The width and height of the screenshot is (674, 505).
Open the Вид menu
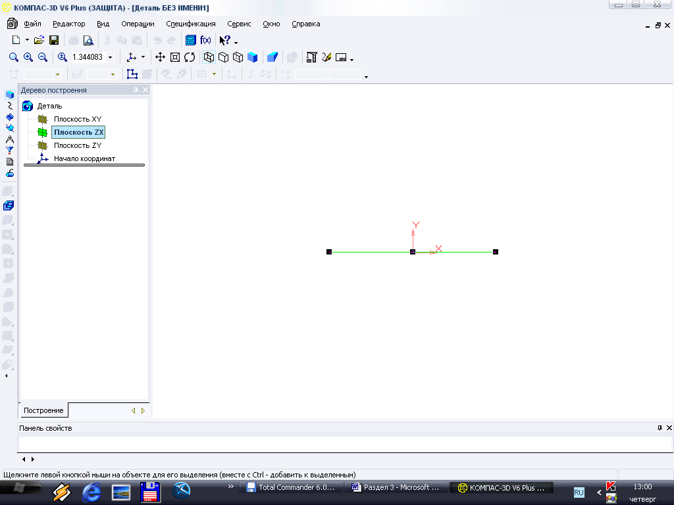tap(103, 24)
